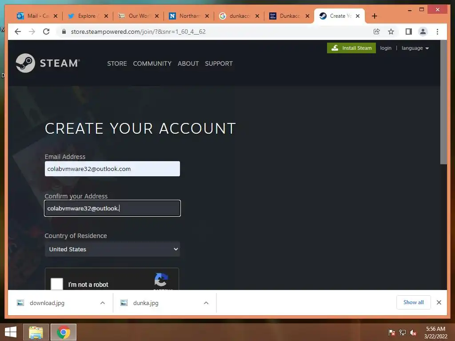Open the STORE menu
Screen dimensions: 455x341
click(x=117, y=63)
